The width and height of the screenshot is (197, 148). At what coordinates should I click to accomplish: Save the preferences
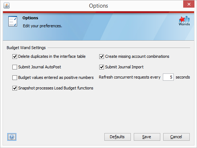[147, 137]
